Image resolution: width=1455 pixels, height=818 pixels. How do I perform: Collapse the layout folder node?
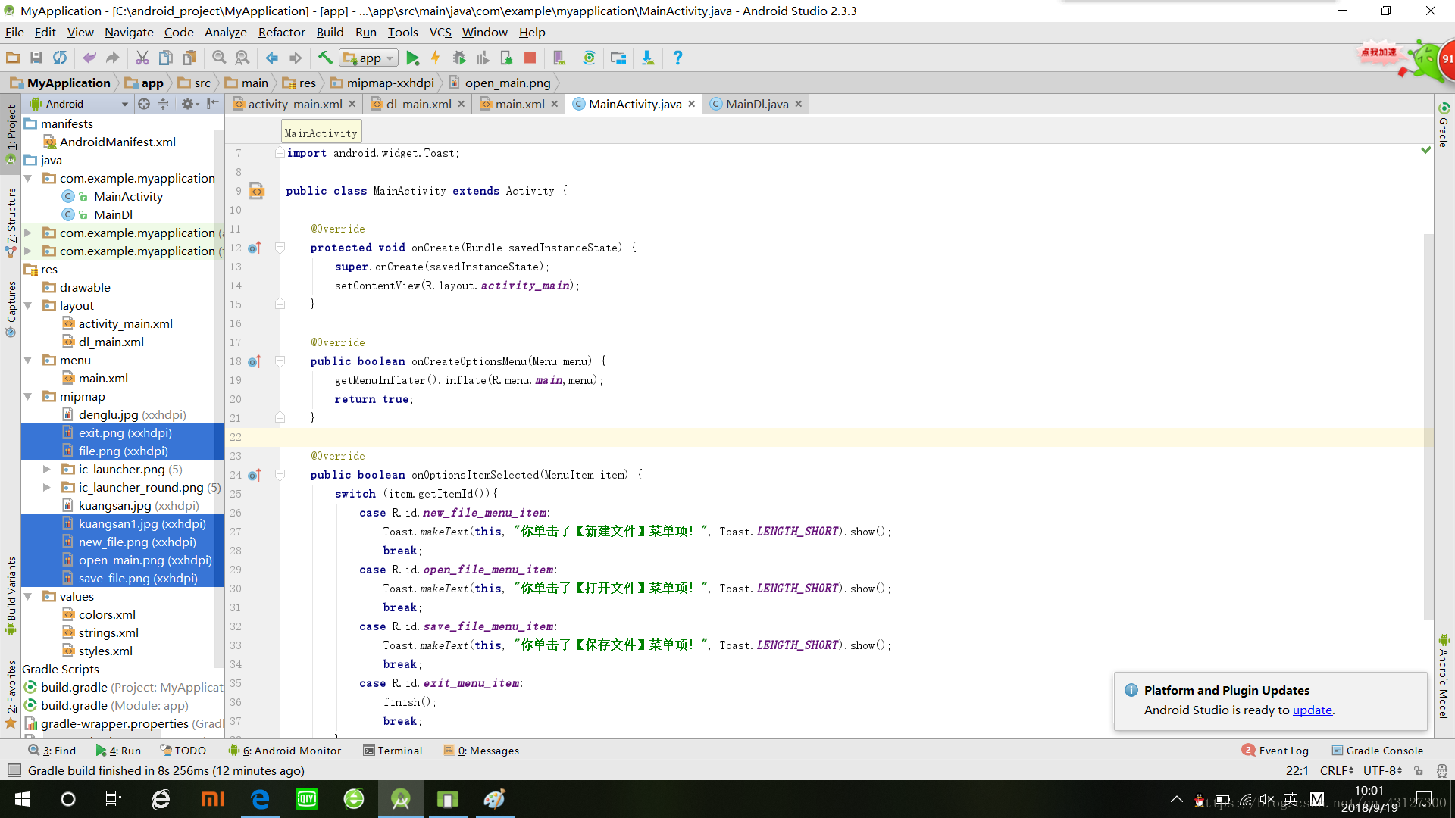(x=28, y=305)
